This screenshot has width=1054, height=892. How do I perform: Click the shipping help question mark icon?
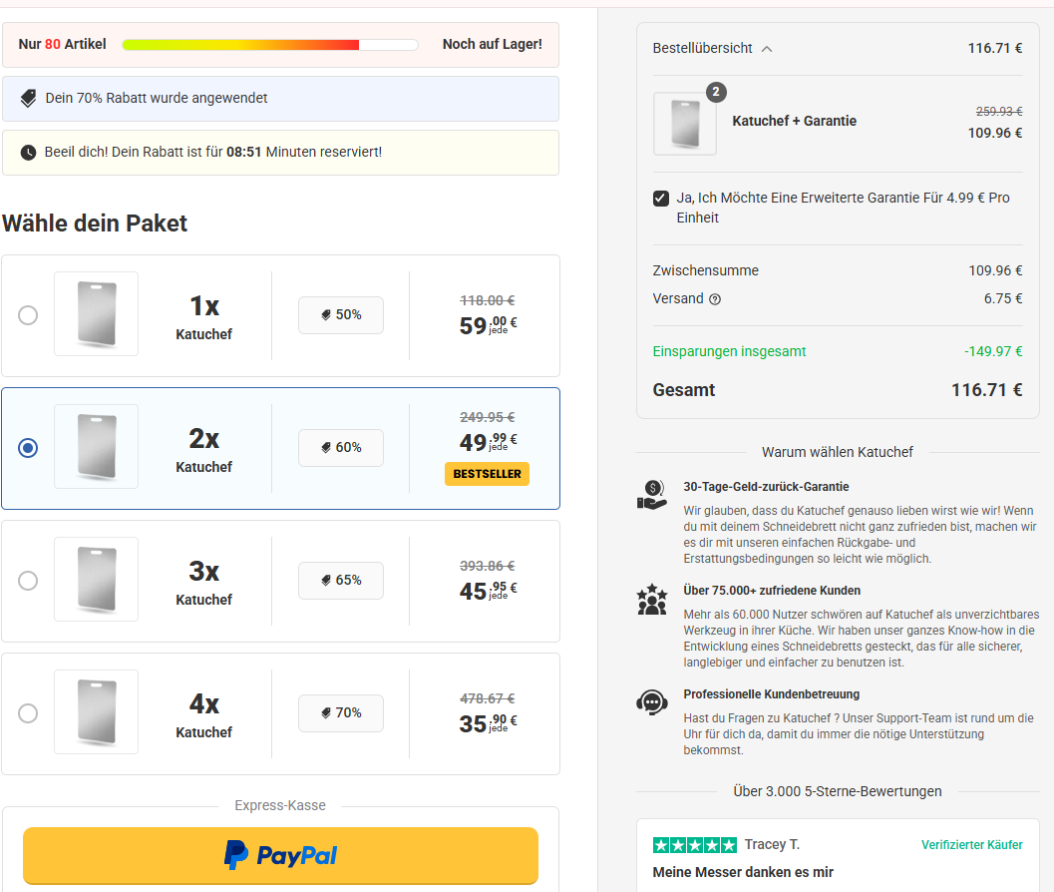[715, 299]
